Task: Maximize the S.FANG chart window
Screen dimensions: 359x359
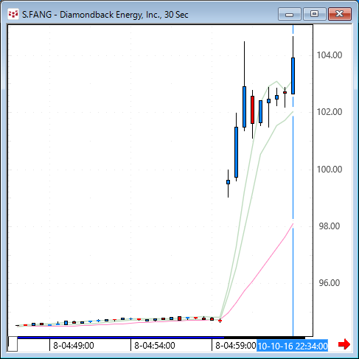Action: pos(315,14)
